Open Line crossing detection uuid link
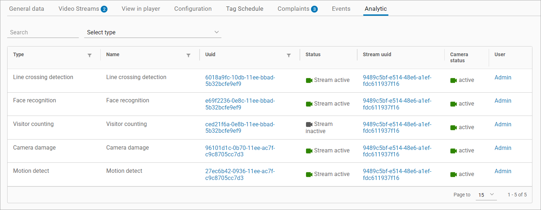 pos(240,80)
